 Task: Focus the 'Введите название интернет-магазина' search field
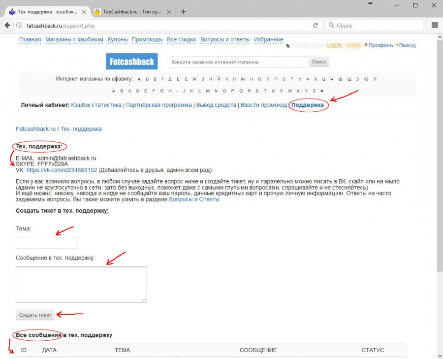239,62
